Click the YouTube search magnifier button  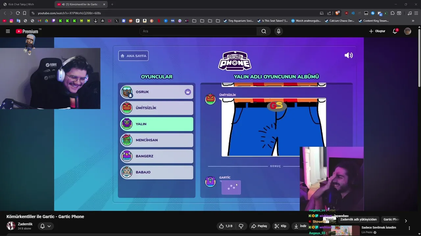coord(264,31)
